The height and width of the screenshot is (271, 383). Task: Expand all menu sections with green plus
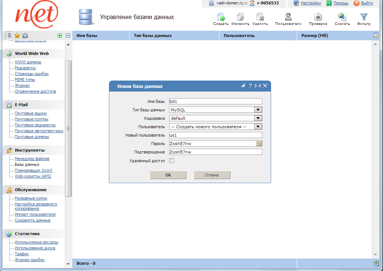(60, 36)
